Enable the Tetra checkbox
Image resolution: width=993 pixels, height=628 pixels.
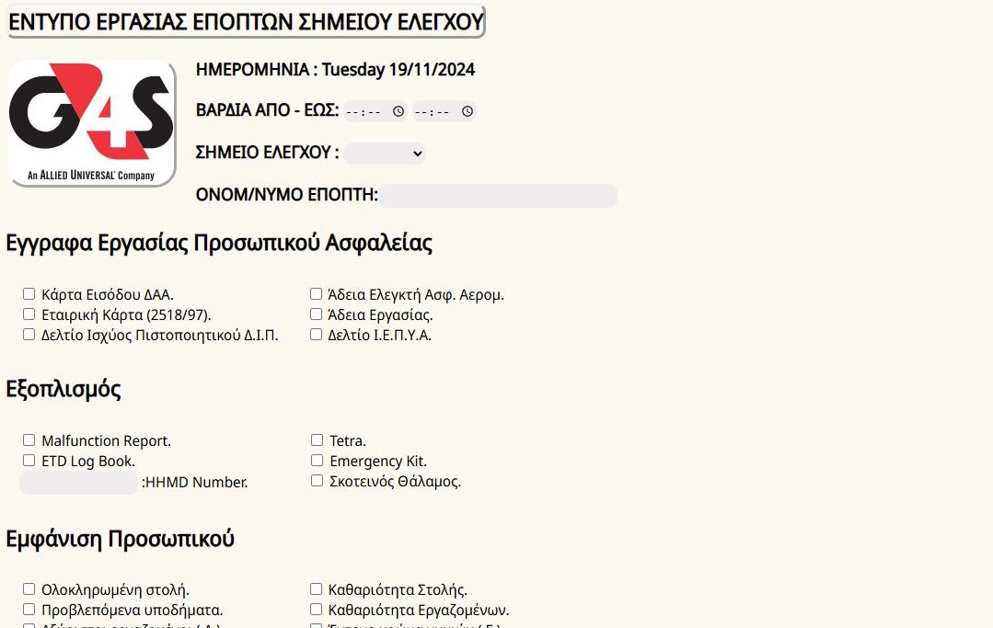(318, 440)
